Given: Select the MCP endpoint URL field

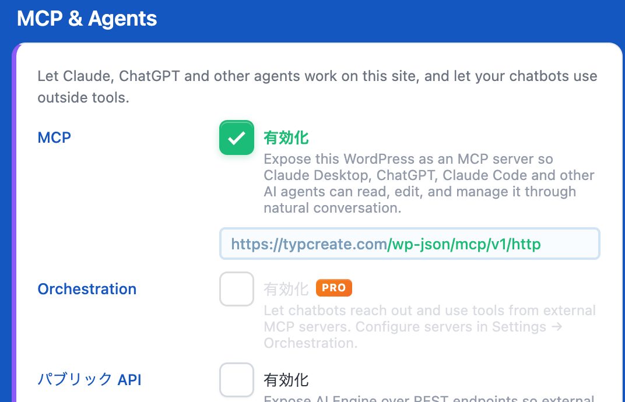Looking at the screenshot, I should tap(409, 244).
